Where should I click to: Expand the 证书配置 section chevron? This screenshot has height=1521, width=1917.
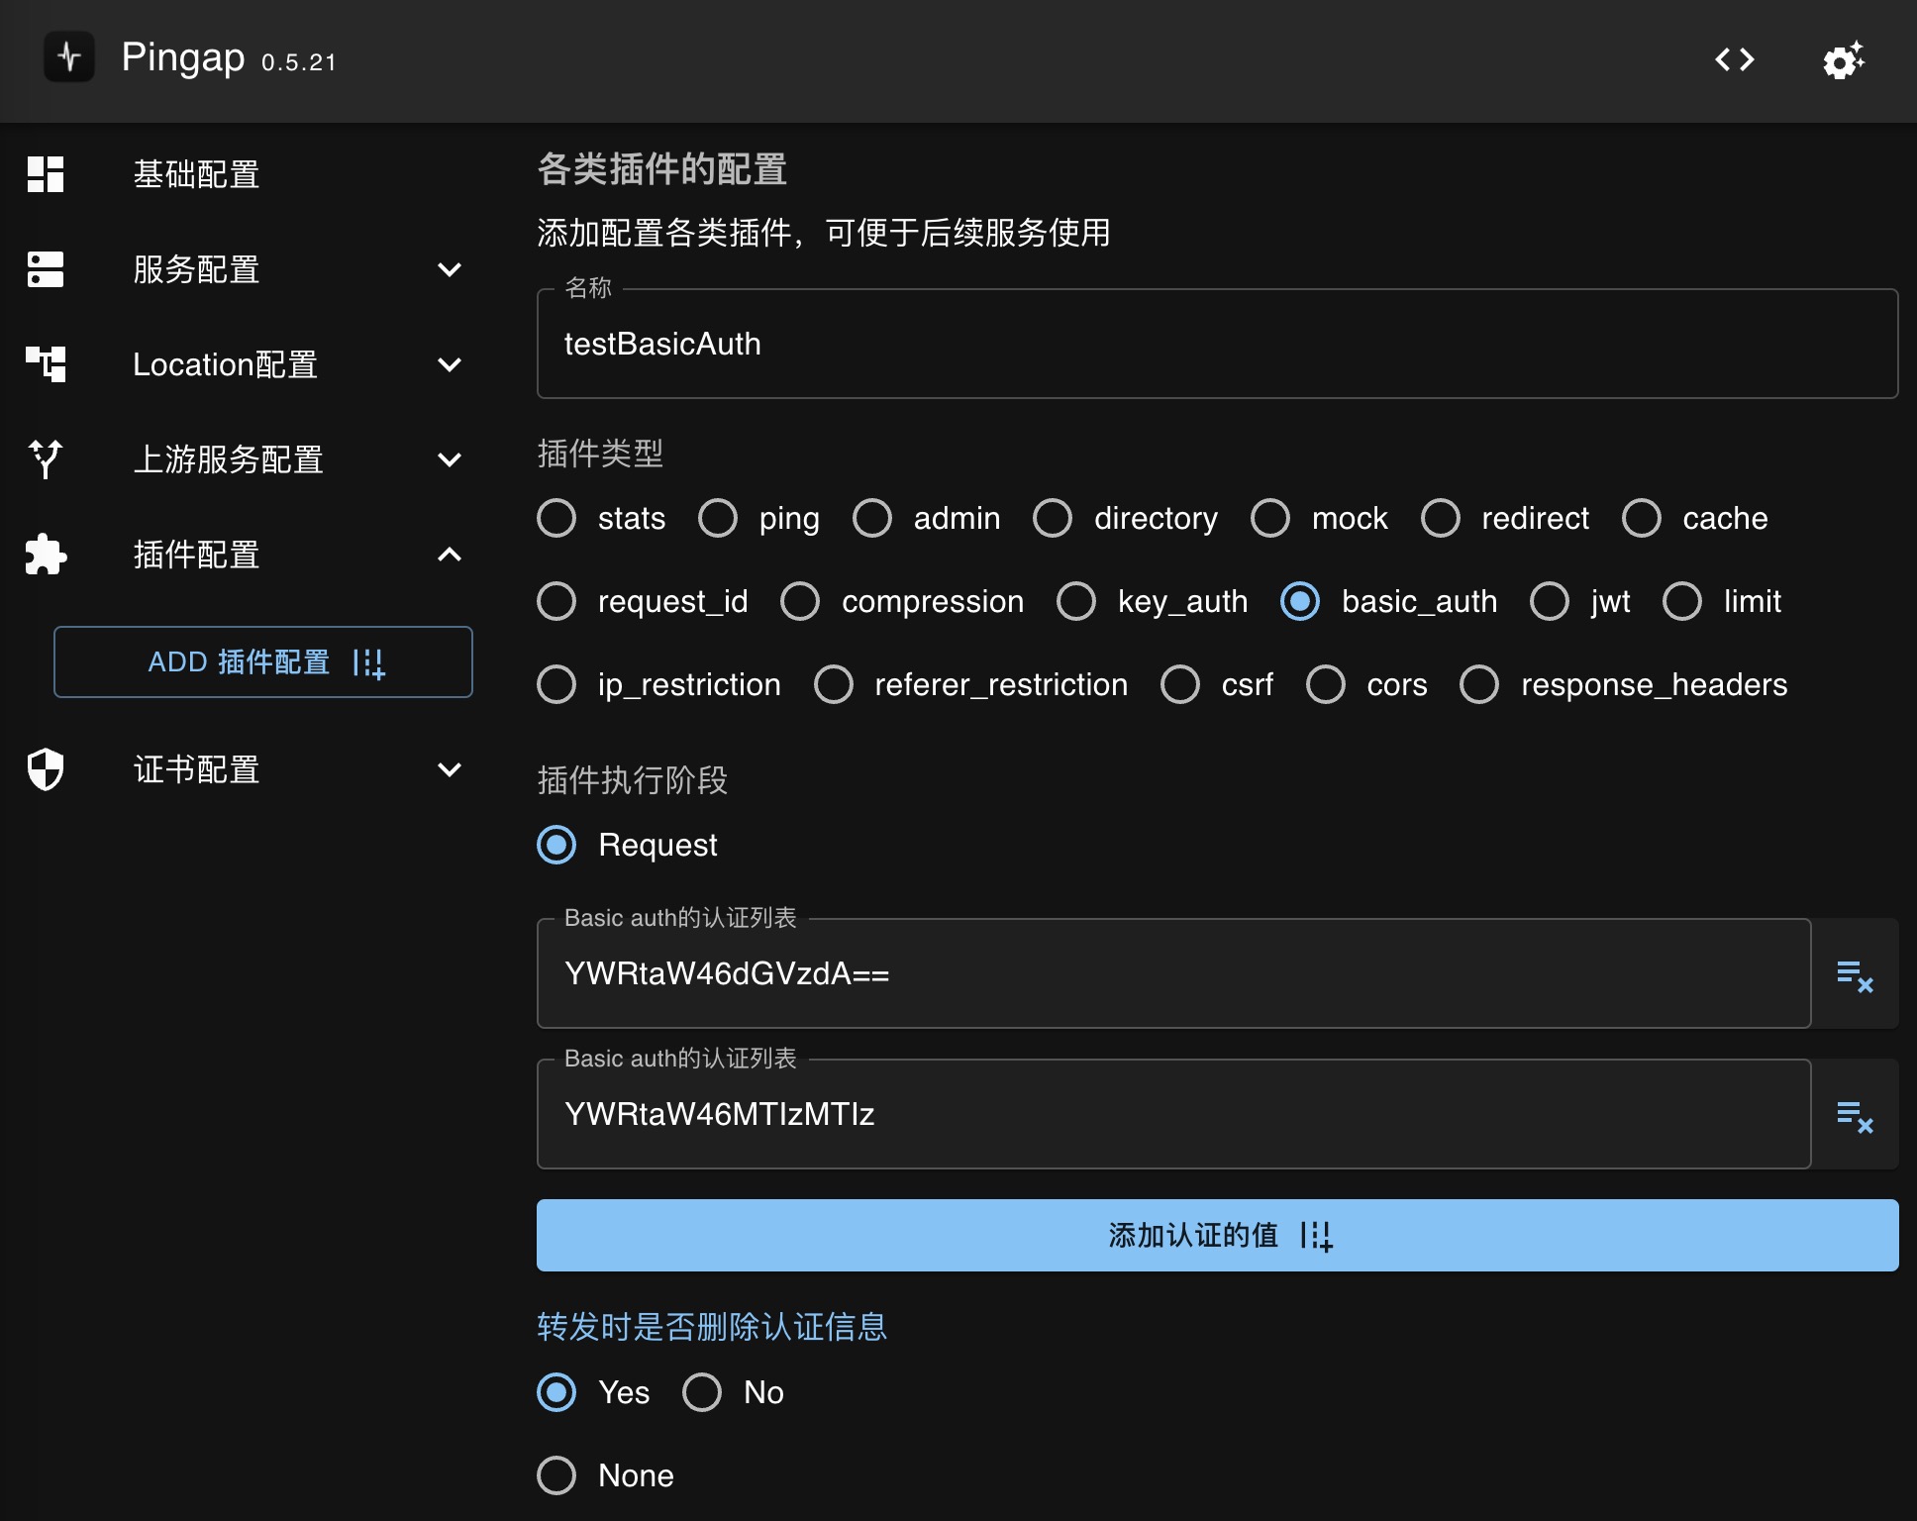[x=450, y=769]
